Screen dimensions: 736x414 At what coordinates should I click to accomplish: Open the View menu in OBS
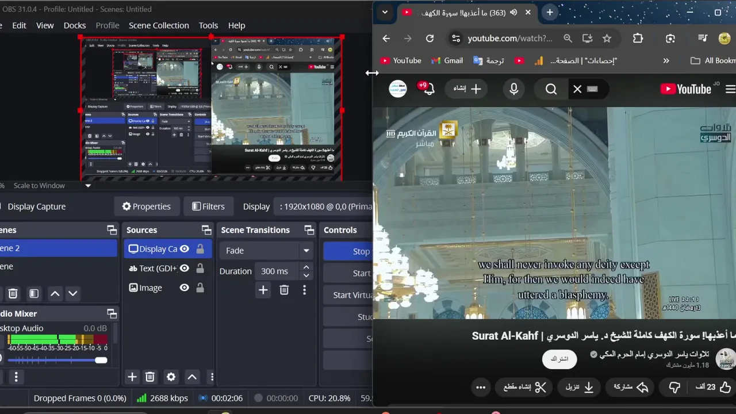[45, 25]
